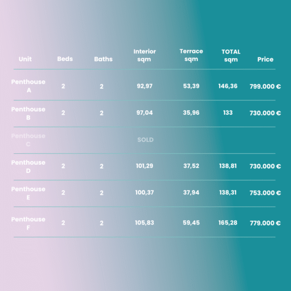
Task: Click the Unit column header
Action: (x=25, y=59)
